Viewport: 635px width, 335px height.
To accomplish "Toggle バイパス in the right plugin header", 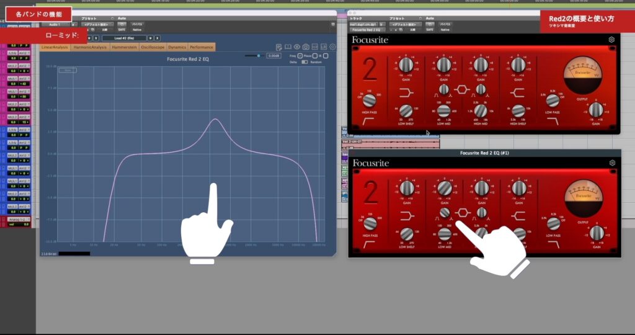I will coord(445,24).
